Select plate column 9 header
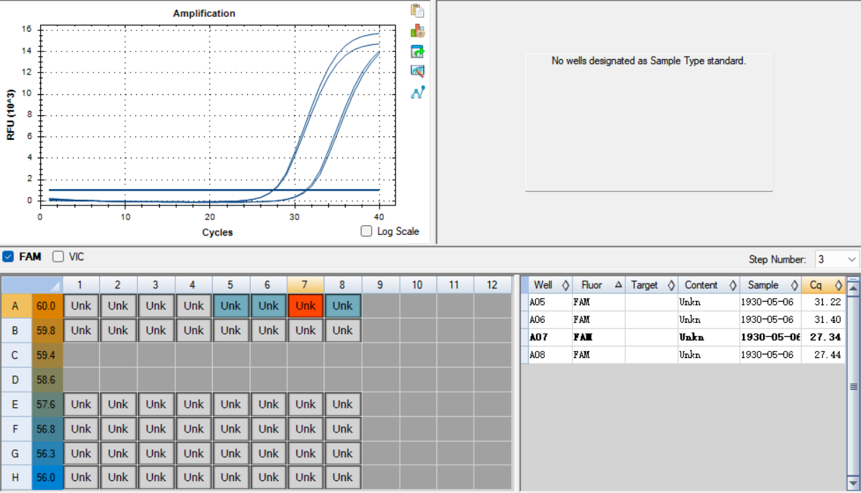 (380, 285)
